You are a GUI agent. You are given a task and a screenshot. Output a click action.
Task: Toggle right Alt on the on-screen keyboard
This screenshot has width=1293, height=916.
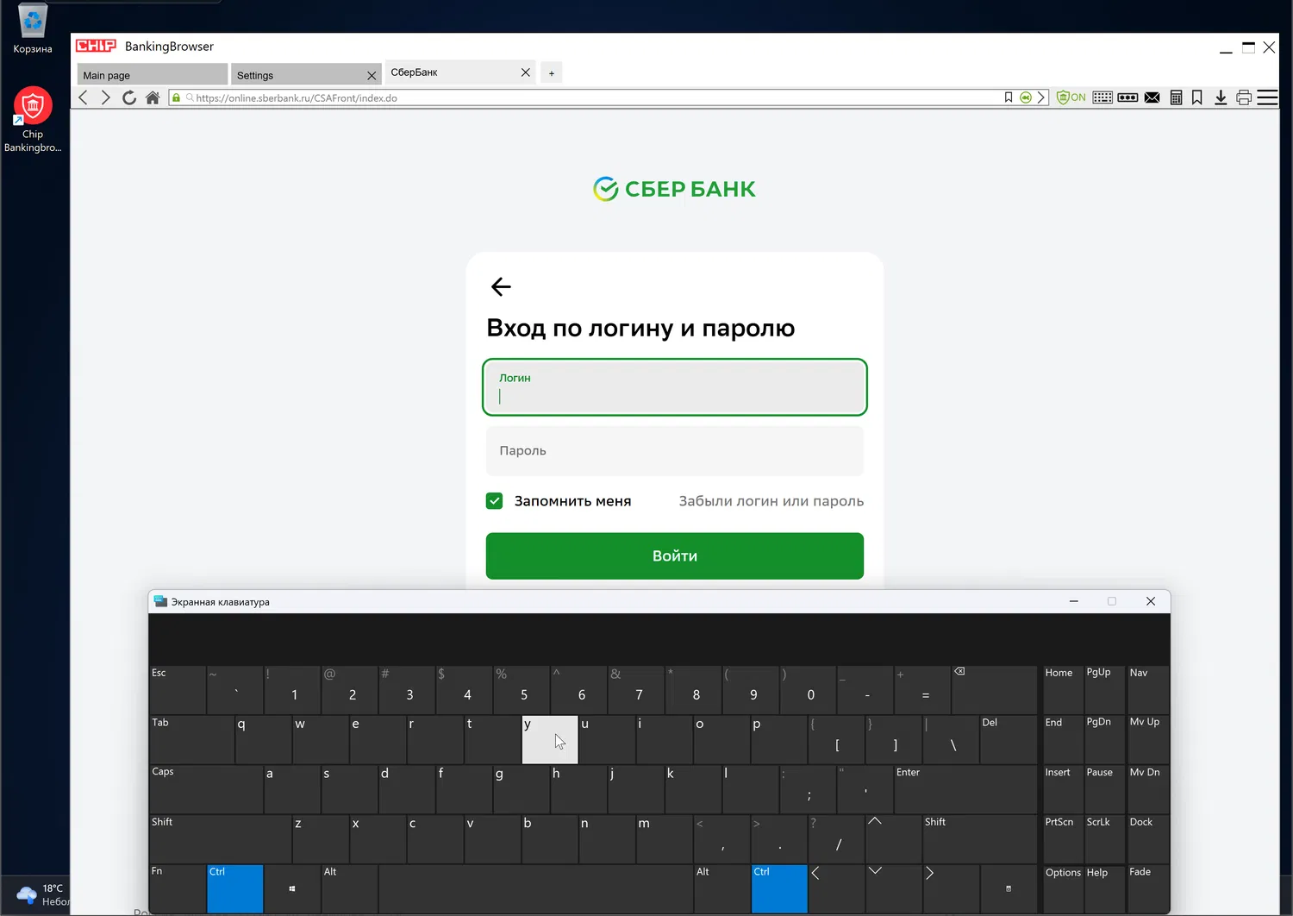pos(722,889)
